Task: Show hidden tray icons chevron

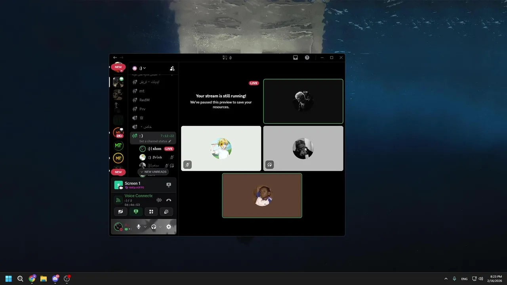Action: [x=446, y=279]
